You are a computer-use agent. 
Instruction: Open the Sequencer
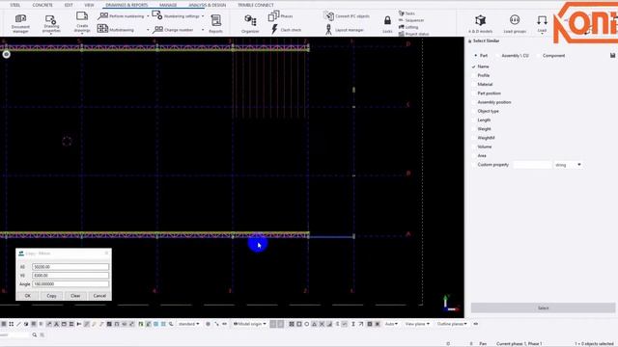pos(411,20)
